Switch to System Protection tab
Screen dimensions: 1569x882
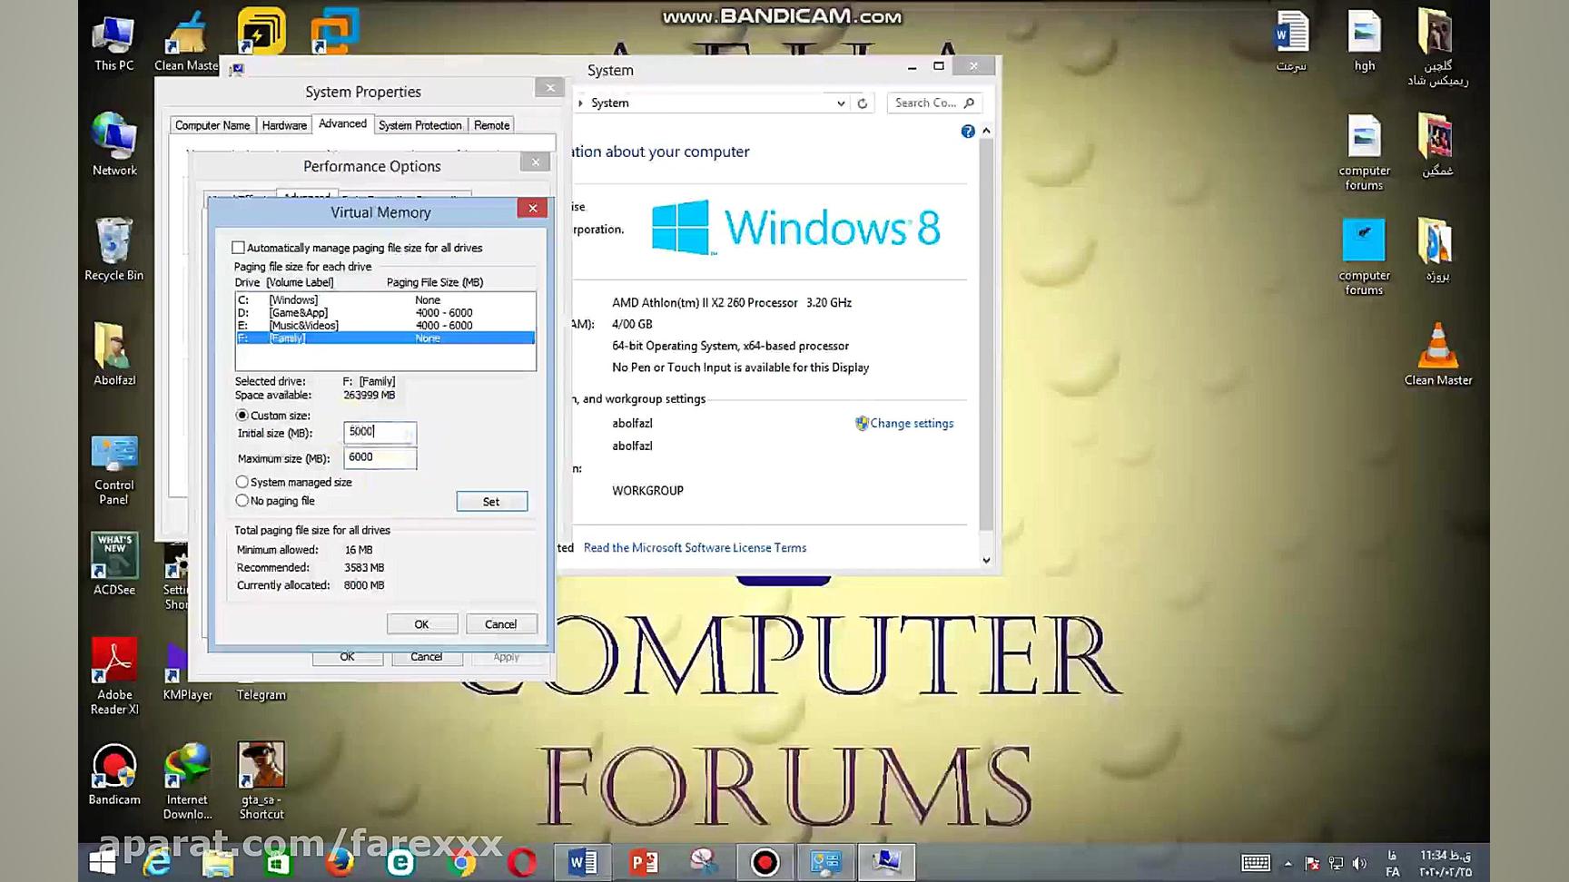pyautogui.click(x=419, y=125)
